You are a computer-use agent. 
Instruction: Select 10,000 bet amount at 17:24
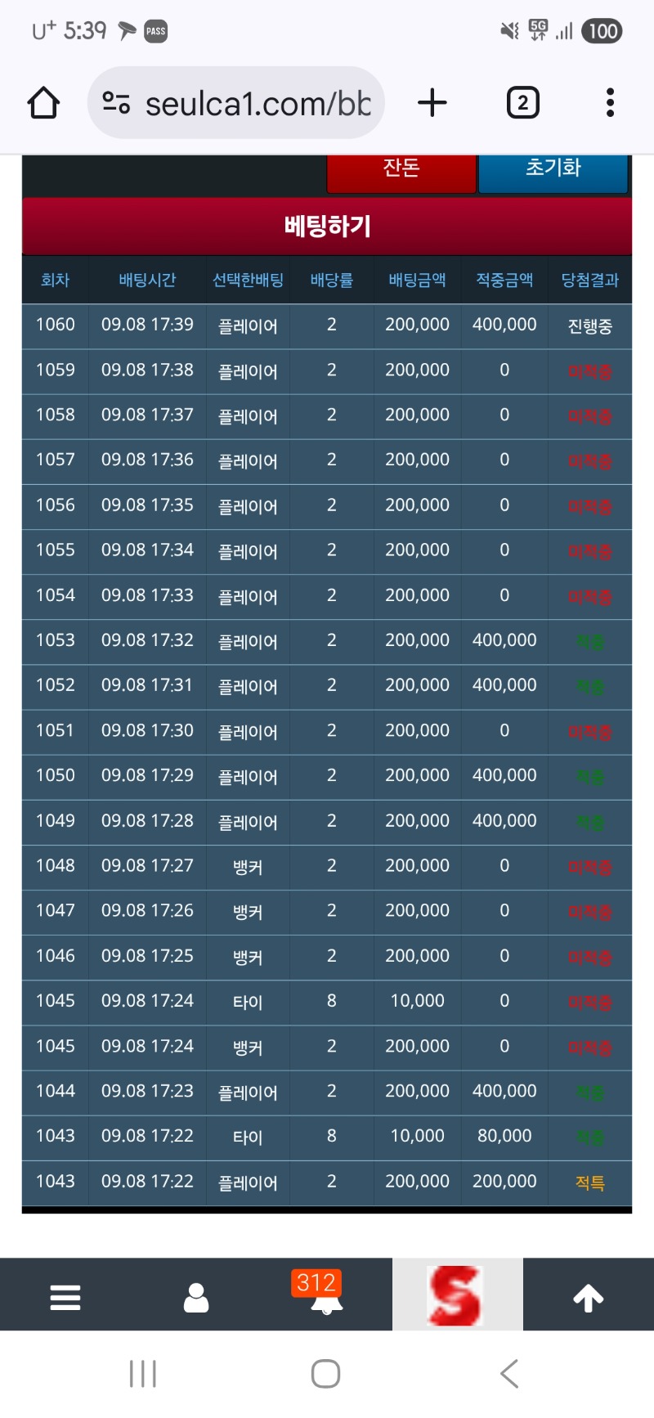(417, 1001)
